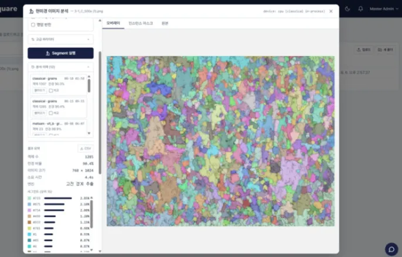402x257 pixels.
Task: Load the classical·grains 1285 history result
Action: (x=39, y=113)
